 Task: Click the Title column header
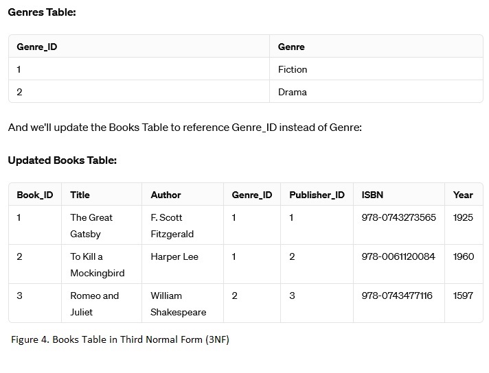click(x=80, y=195)
